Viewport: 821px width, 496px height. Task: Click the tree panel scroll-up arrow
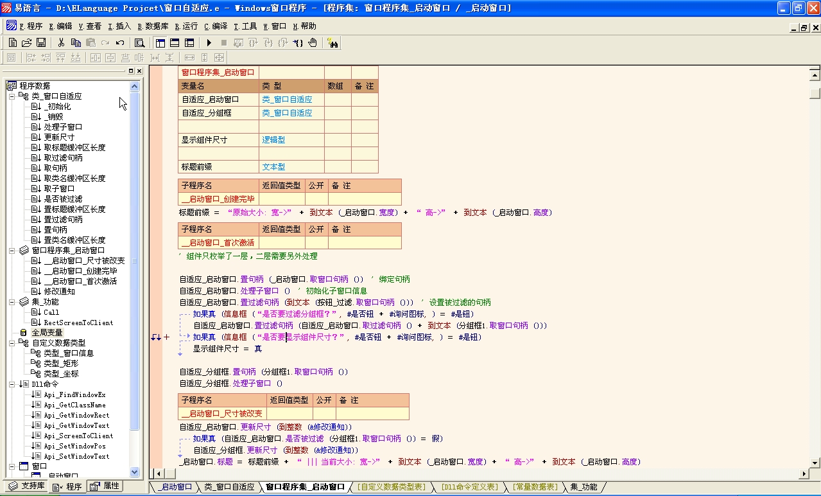click(x=135, y=86)
